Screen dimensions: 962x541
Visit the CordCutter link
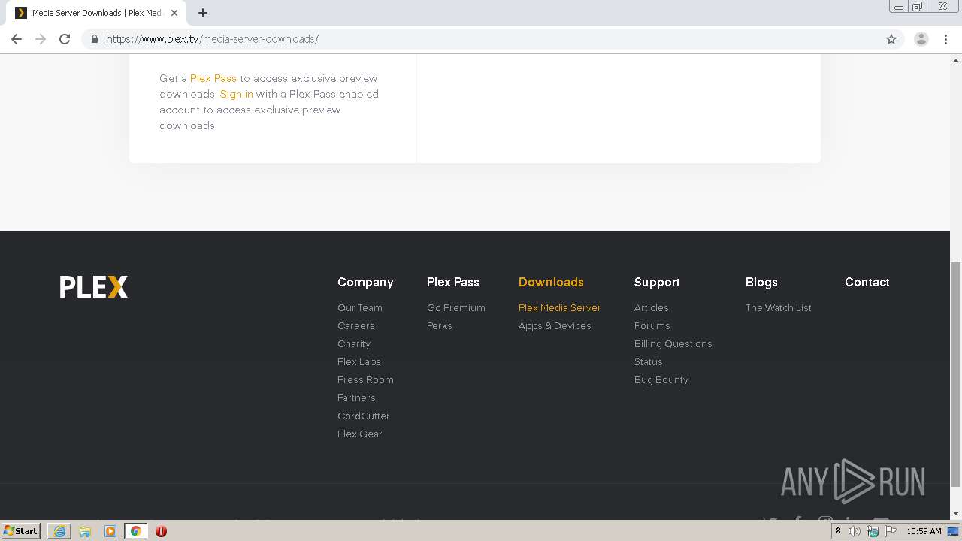pos(364,416)
